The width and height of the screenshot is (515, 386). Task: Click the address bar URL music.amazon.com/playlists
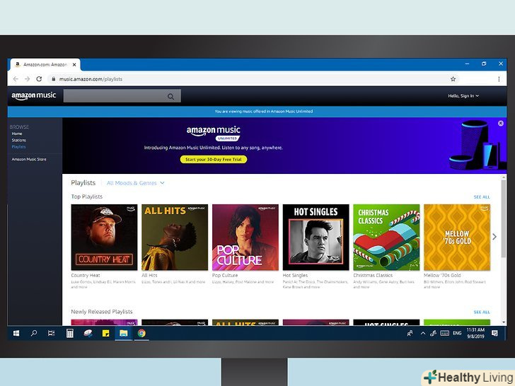(91, 79)
